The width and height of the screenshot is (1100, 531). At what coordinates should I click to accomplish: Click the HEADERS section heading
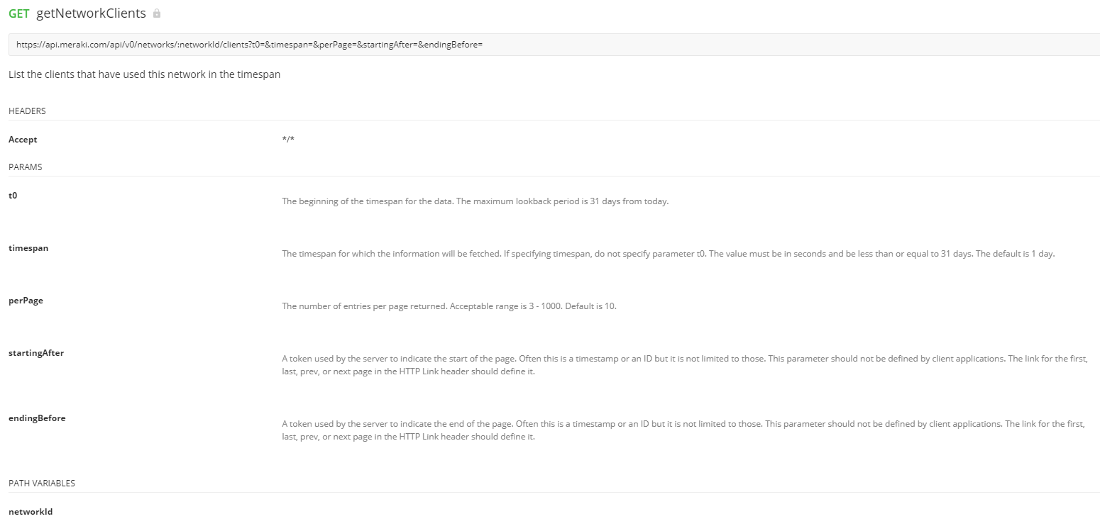tap(27, 111)
